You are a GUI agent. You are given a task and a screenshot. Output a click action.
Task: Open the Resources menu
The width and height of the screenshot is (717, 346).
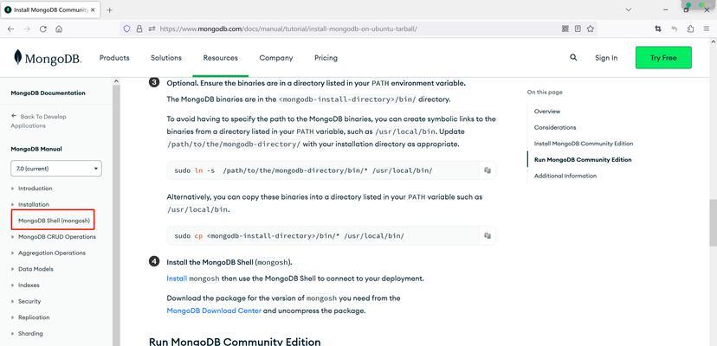pyautogui.click(x=221, y=58)
